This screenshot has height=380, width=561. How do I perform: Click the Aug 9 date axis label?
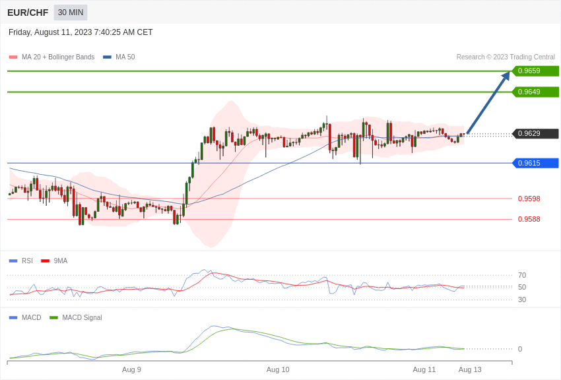(131, 369)
